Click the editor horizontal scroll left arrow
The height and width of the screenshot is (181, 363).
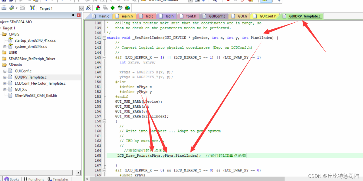[87, 179]
